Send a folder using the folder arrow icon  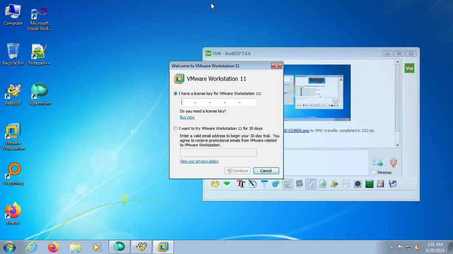(334, 184)
